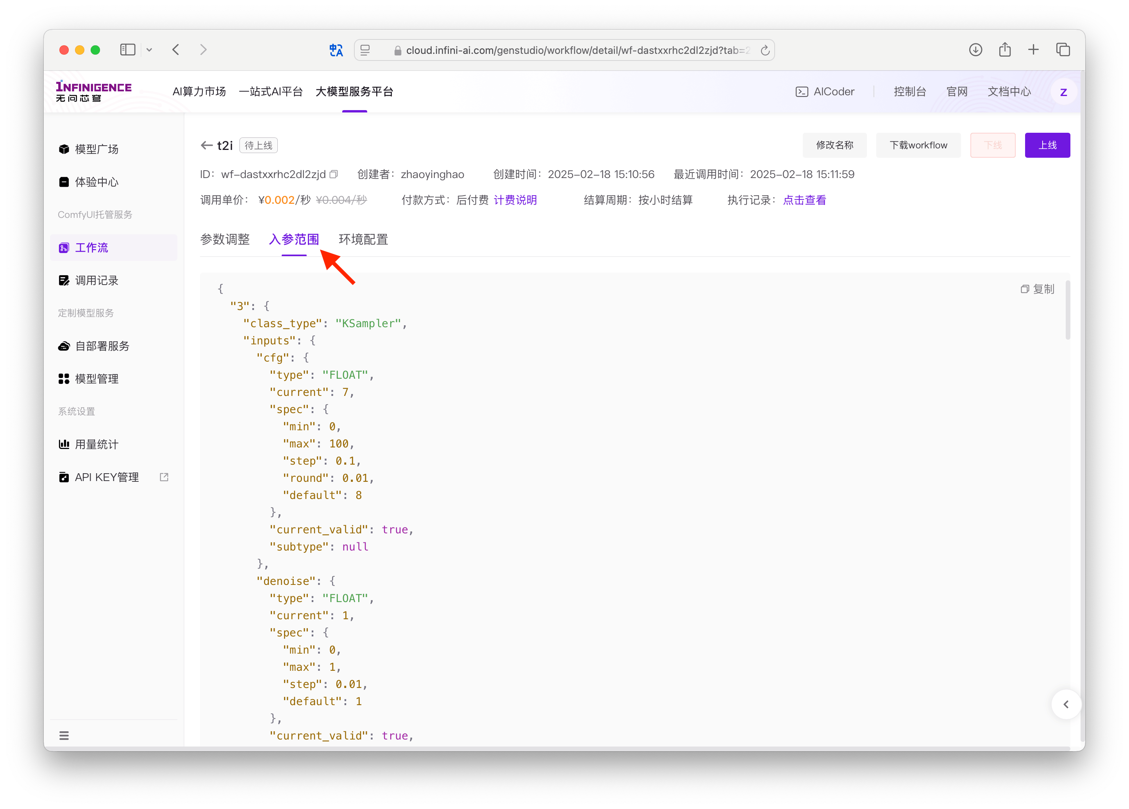Open the 计费说明 link
Image resolution: width=1129 pixels, height=809 pixels.
click(515, 200)
